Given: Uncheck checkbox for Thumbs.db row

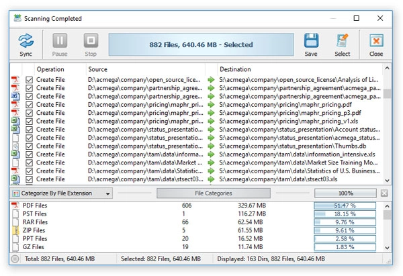Looking at the screenshot, I should click(30, 146).
